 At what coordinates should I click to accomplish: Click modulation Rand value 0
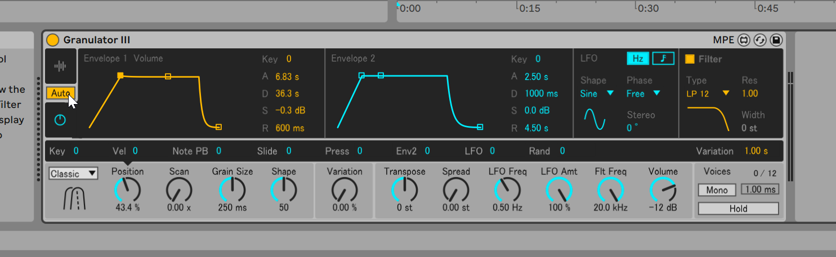point(562,151)
